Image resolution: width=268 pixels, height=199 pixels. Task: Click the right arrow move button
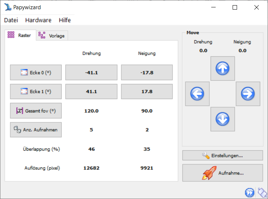(248, 94)
